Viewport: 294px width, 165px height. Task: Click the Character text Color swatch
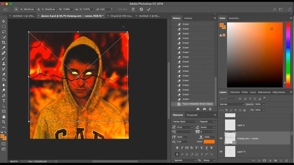pos(209,142)
